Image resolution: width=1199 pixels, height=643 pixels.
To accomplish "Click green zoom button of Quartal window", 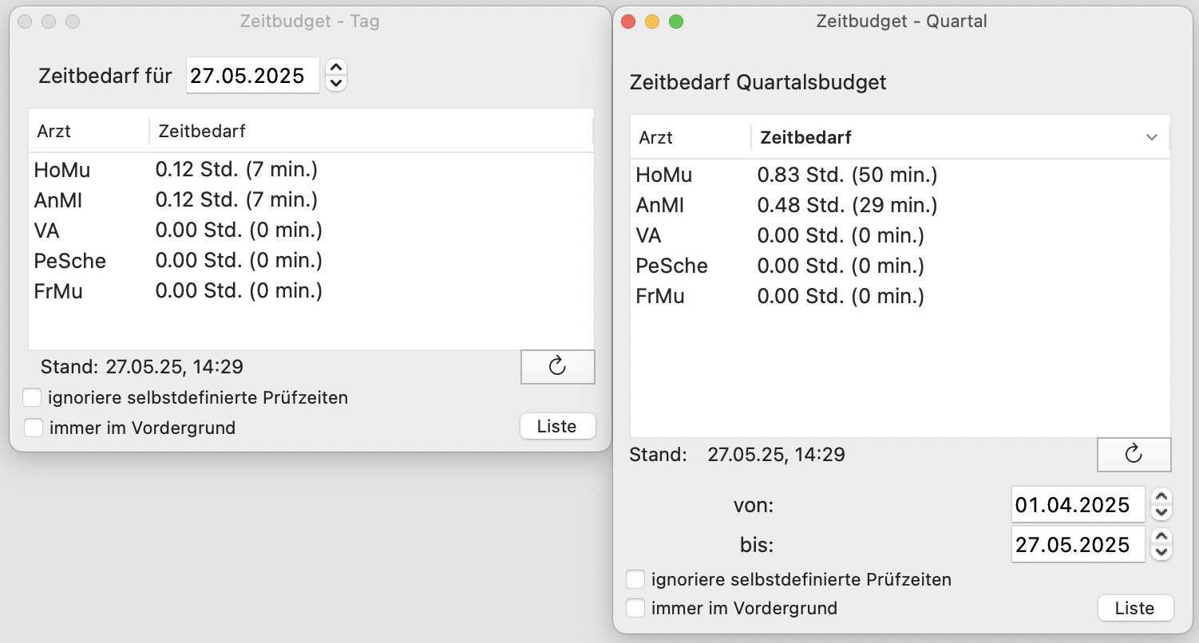I will coord(676,22).
